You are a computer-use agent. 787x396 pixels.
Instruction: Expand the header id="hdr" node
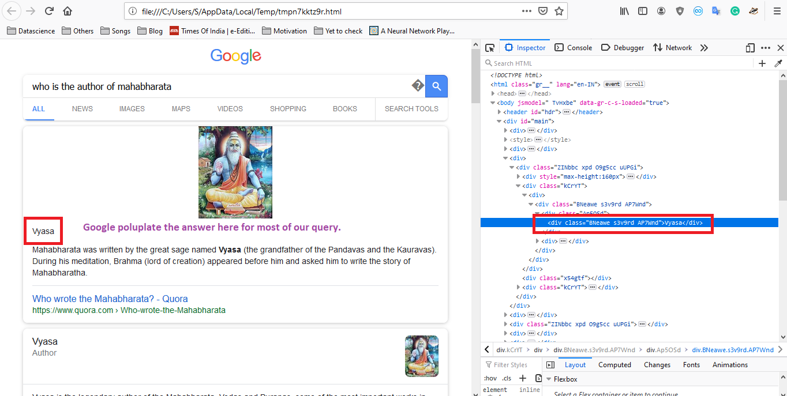(499, 112)
